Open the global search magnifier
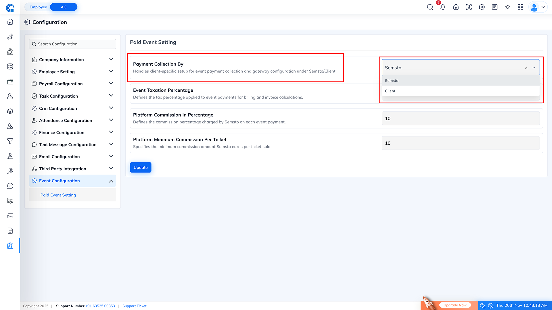552x310 pixels. click(430, 7)
